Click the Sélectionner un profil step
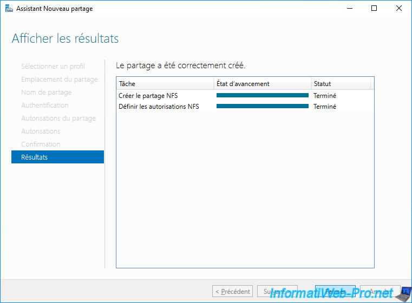The width and height of the screenshot is (412, 303). tap(53, 66)
